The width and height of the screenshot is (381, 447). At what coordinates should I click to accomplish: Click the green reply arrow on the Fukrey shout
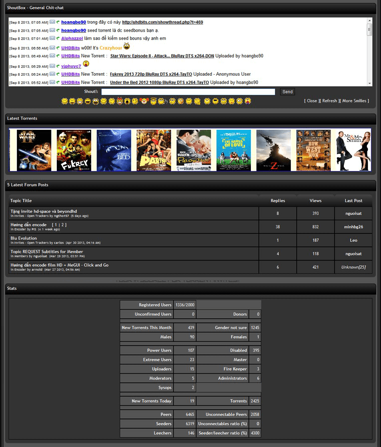(58, 74)
